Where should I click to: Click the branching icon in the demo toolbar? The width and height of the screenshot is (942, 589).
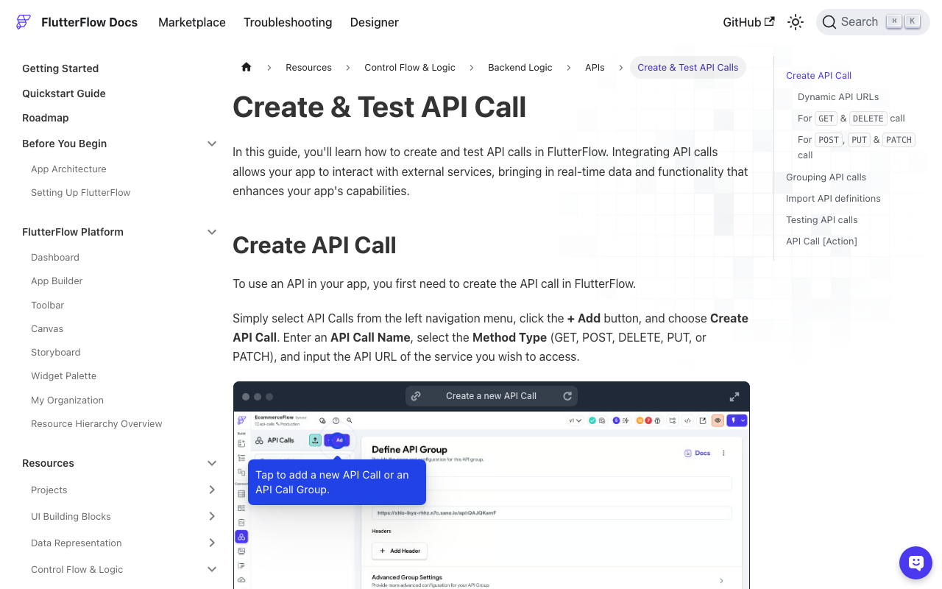[673, 420]
